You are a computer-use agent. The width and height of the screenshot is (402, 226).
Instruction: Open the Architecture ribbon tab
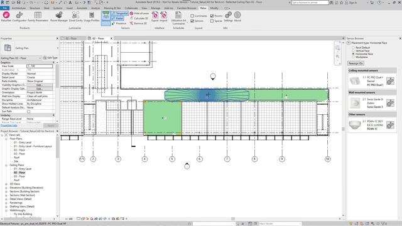[19, 8]
